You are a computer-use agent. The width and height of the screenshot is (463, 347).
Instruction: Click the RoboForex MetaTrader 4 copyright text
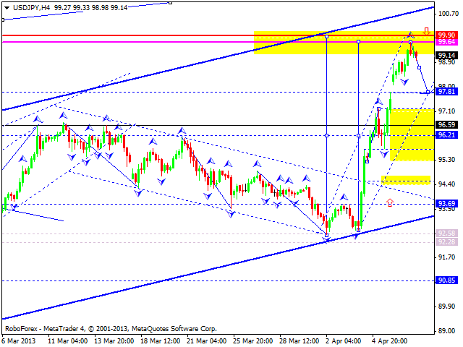[x=111, y=329]
